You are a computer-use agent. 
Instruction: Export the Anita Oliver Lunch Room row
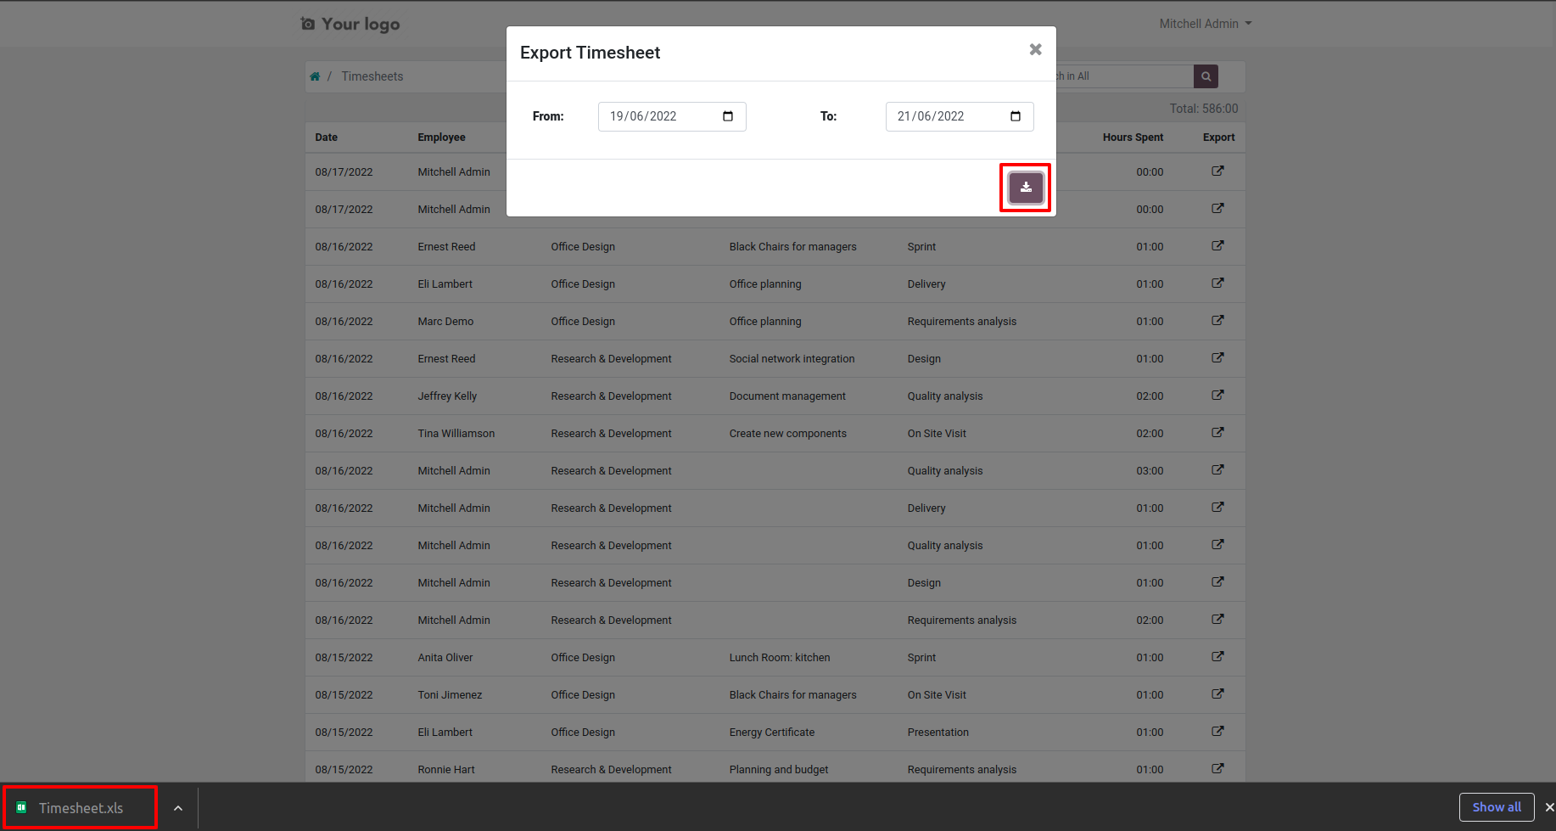1217,657
